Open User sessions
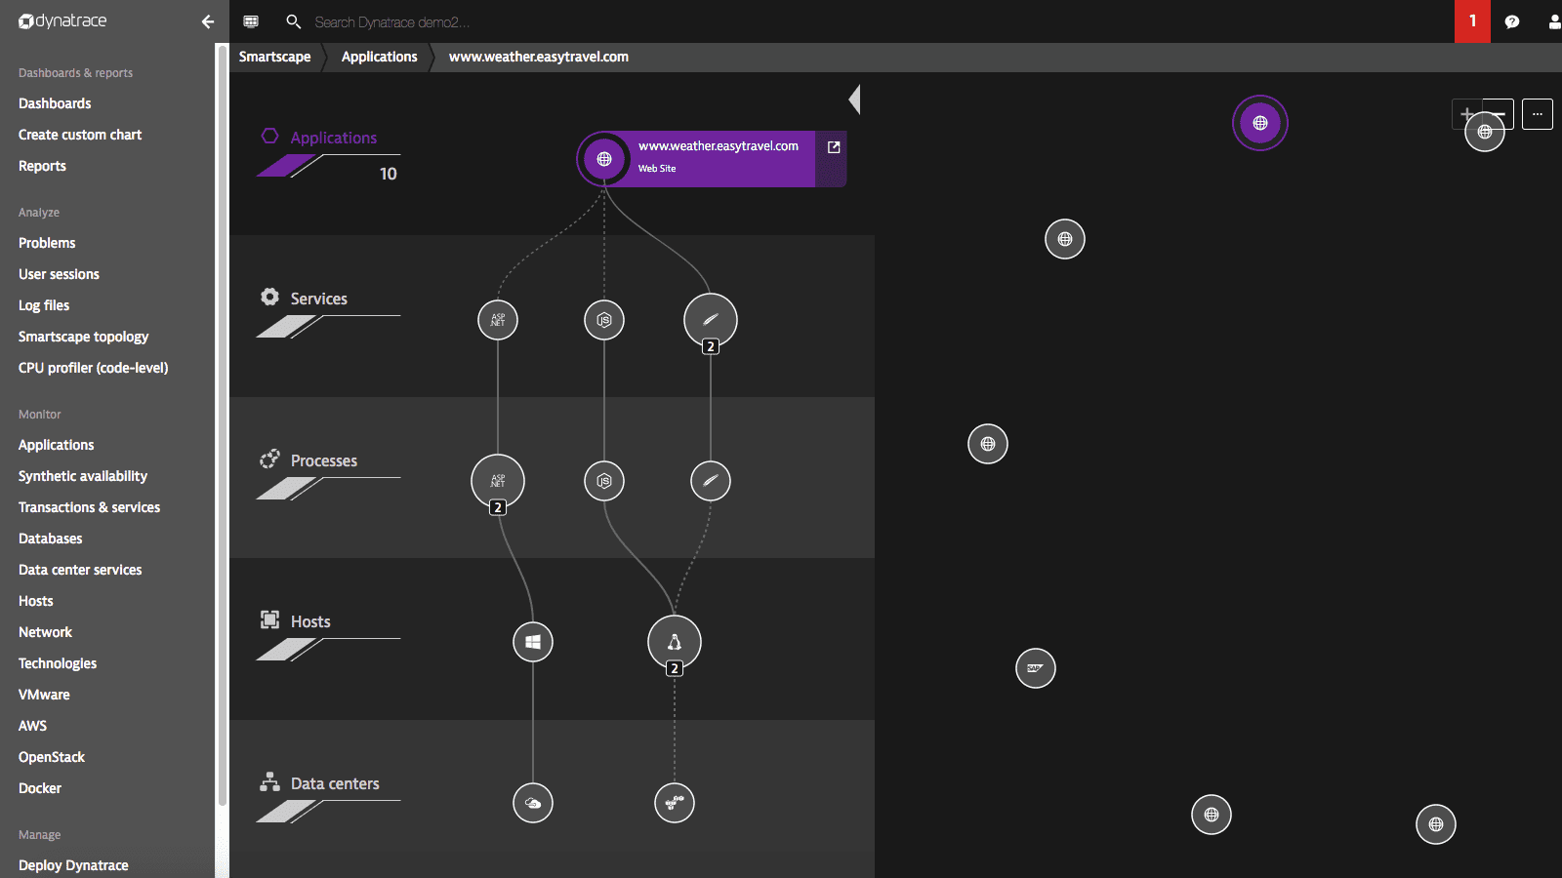Screen dimensions: 1562x878 59,274
